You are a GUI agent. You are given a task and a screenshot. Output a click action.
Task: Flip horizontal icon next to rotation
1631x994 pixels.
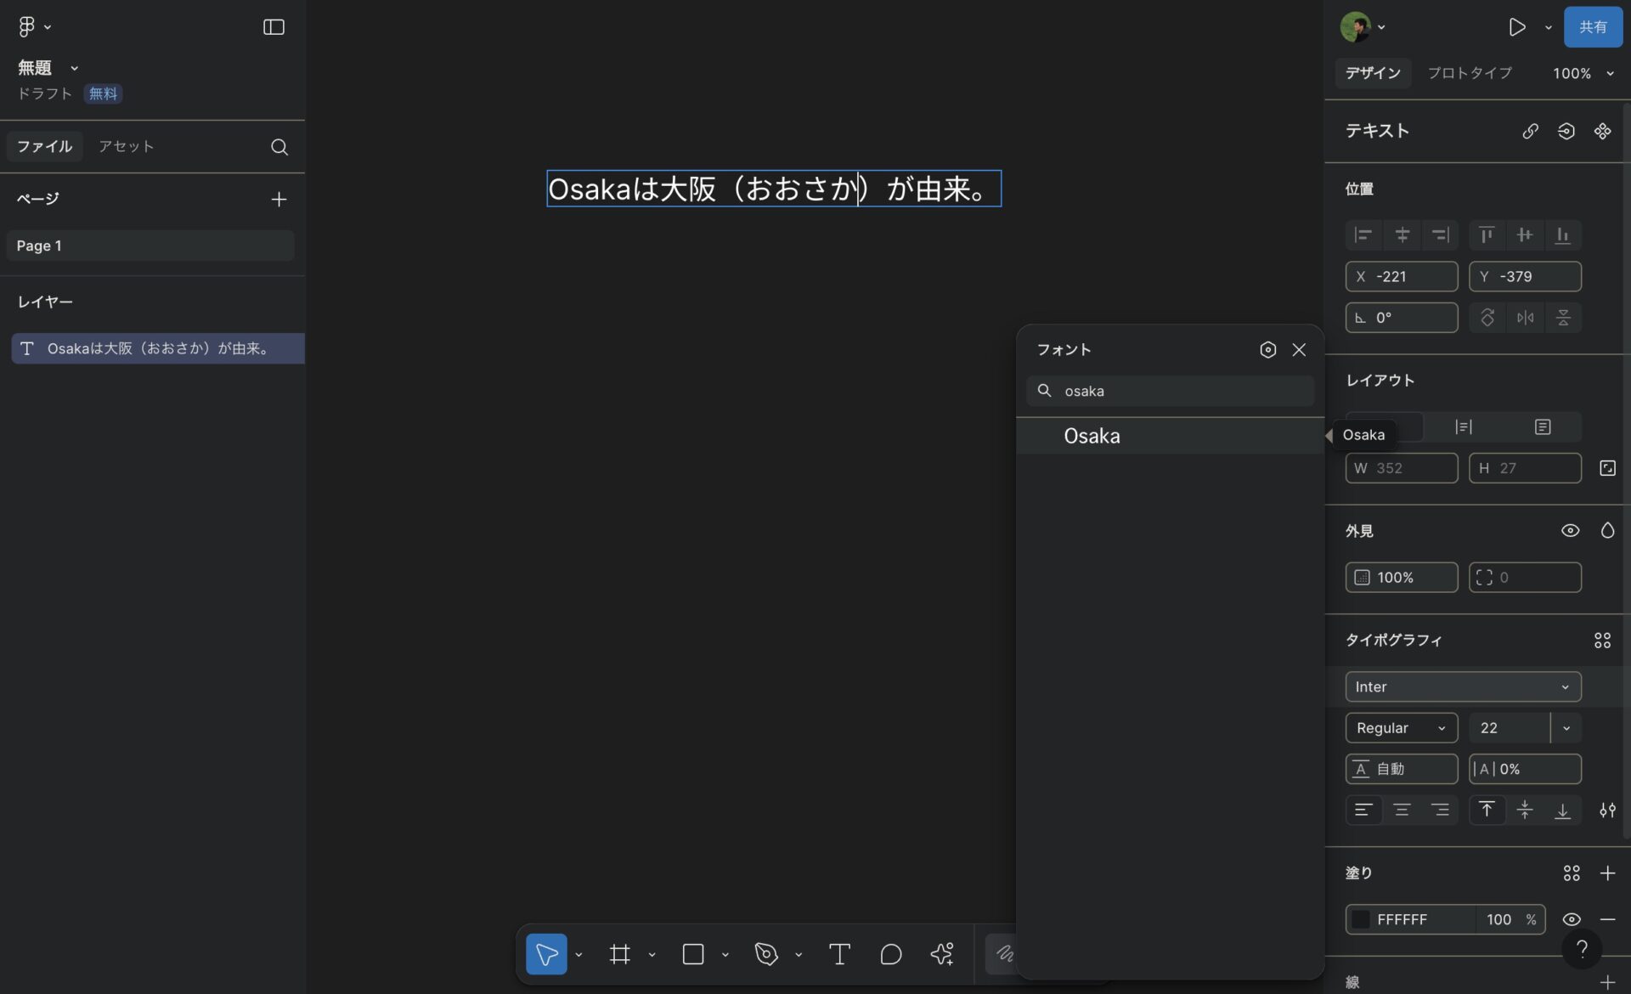tap(1525, 318)
